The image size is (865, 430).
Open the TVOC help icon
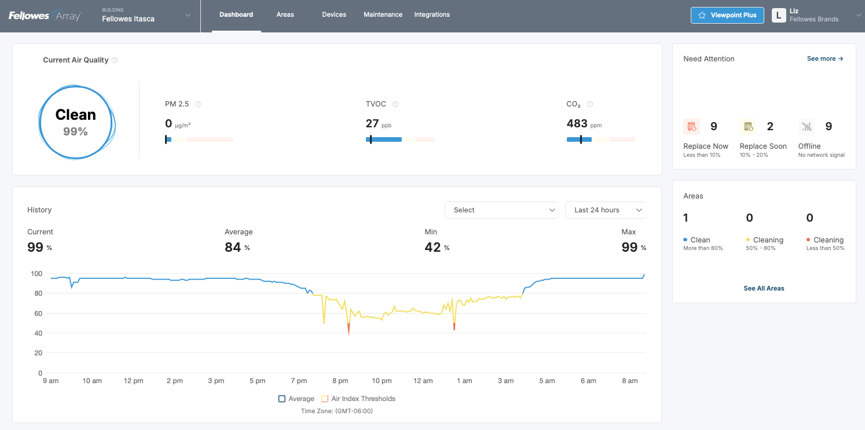click(x=395, y=104)
